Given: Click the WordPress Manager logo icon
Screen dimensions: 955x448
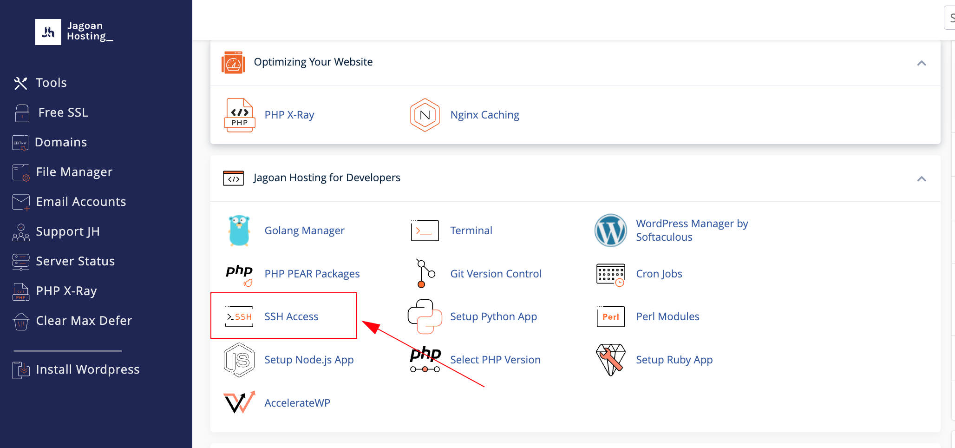Looking at the screenshot, I should pyautogui.click(x=610, y=231).
